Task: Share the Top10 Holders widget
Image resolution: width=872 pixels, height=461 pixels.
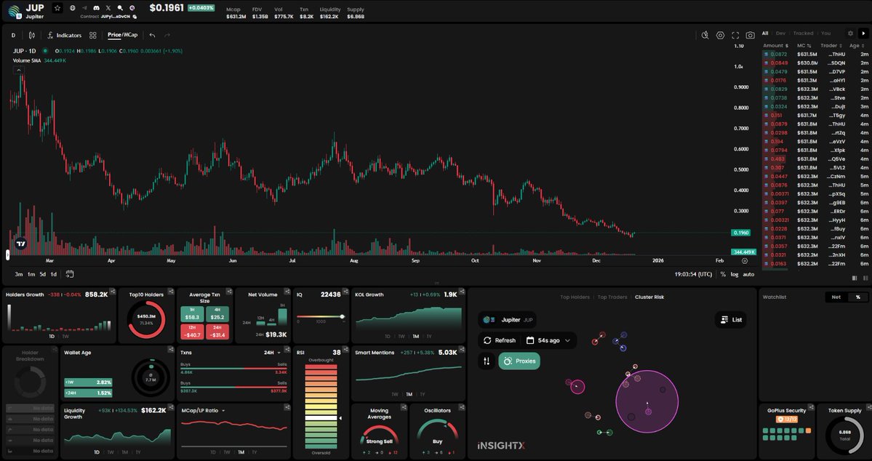Action: coord(171,292)
